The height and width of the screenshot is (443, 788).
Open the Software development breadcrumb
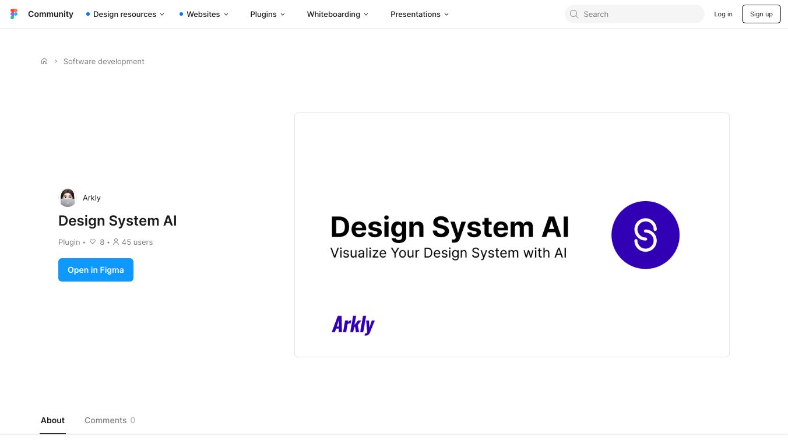tap(104, 61)
